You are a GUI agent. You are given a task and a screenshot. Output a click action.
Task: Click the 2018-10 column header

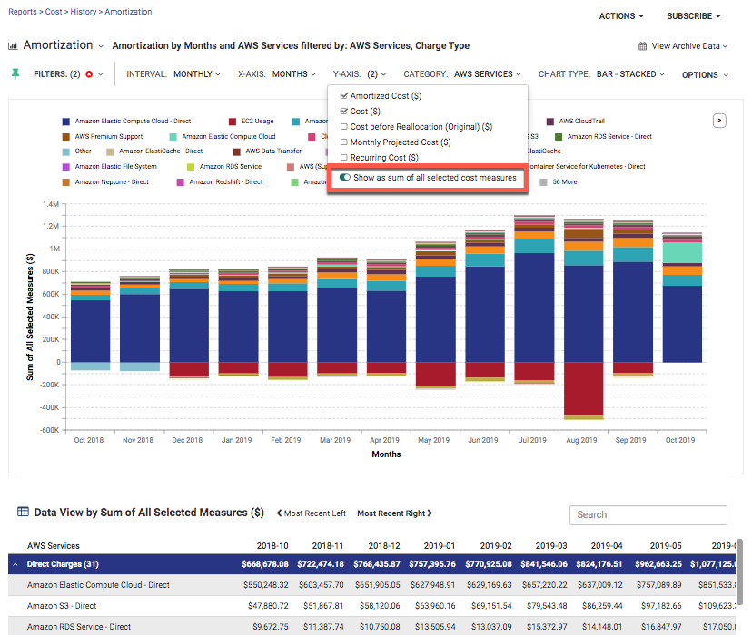pos(272,546)
